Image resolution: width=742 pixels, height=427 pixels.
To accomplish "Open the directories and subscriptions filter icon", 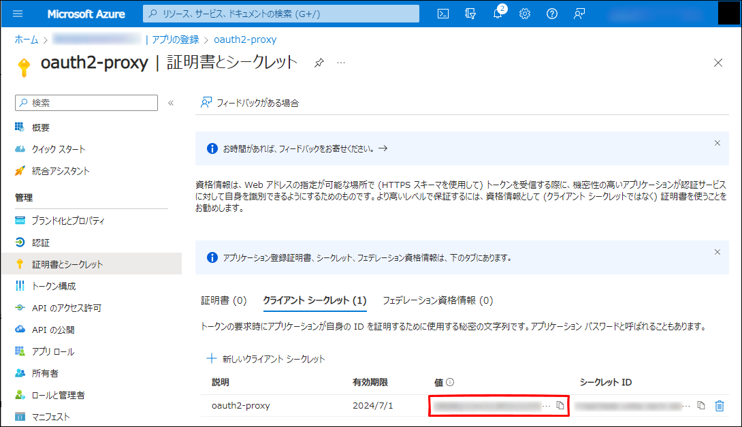I will 470,14.
